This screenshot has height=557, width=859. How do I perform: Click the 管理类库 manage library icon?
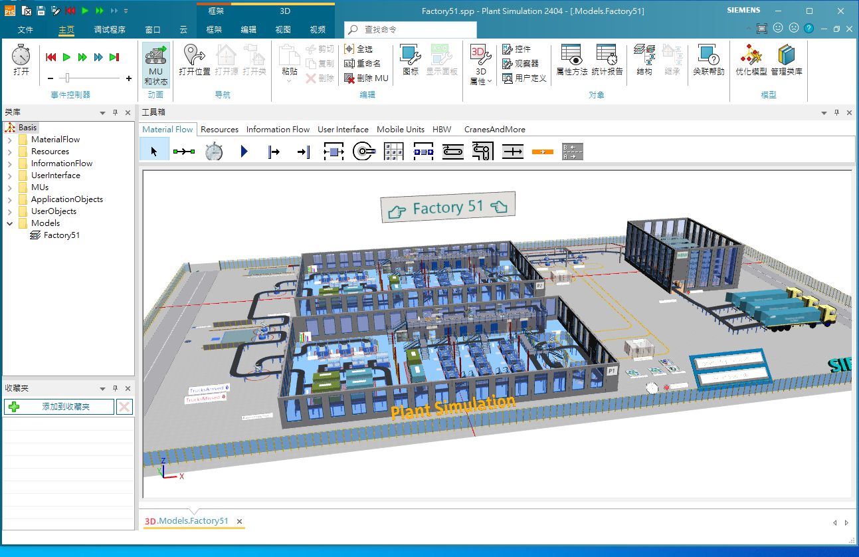pos(787,60)
